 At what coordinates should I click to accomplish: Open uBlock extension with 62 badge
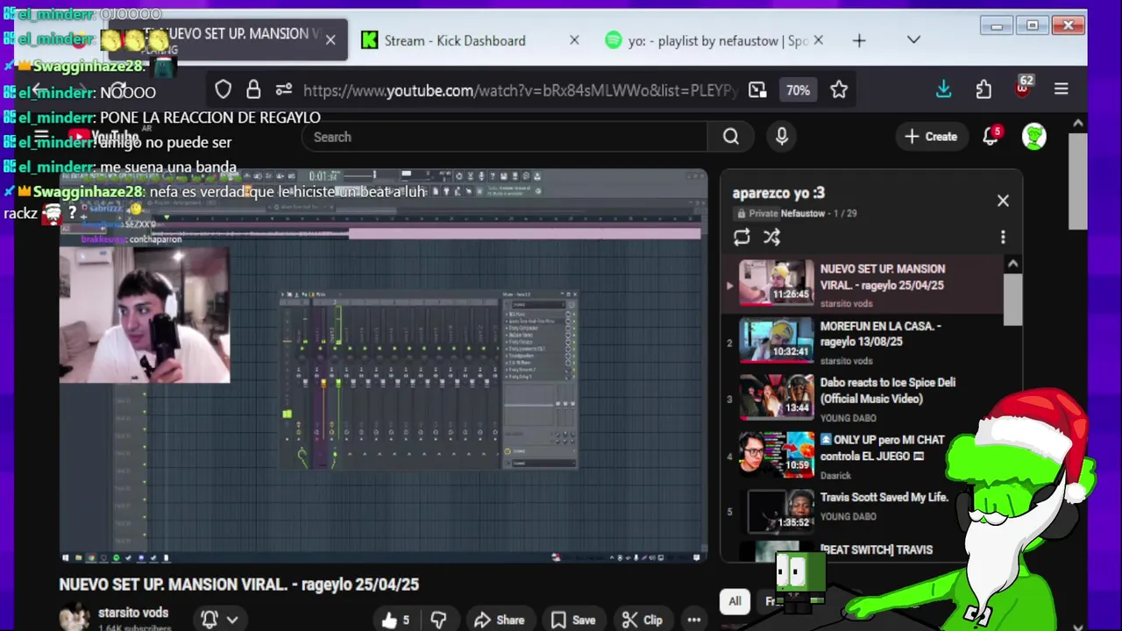1023,88
